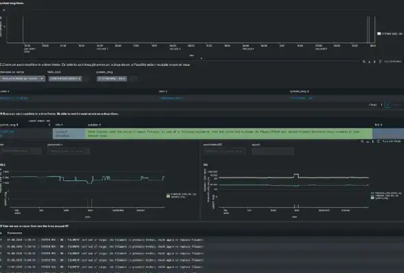Viewport: 404px width, 273px height.
Task: Sort second table by solution column header
Action: point(94,125)
